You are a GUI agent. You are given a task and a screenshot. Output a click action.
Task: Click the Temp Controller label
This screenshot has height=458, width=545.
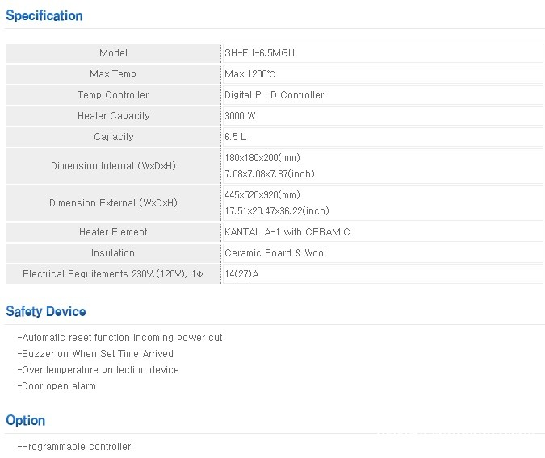click(x=113, y=95)
